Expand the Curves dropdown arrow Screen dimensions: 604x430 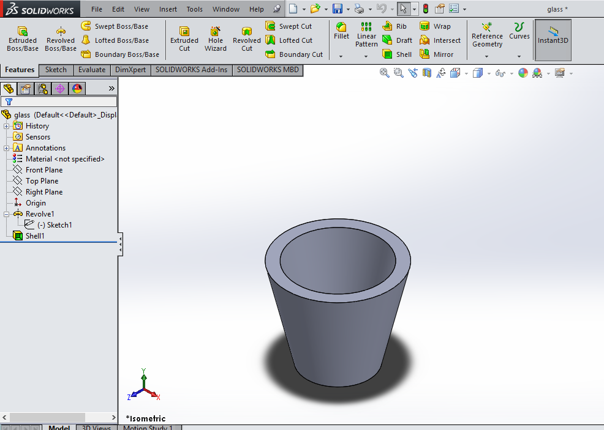click(x=519, y=56)
